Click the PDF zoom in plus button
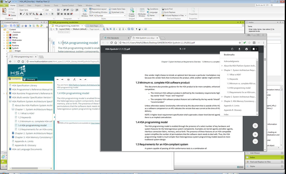This screenshot has width=286, height=174. pos(255,134)
